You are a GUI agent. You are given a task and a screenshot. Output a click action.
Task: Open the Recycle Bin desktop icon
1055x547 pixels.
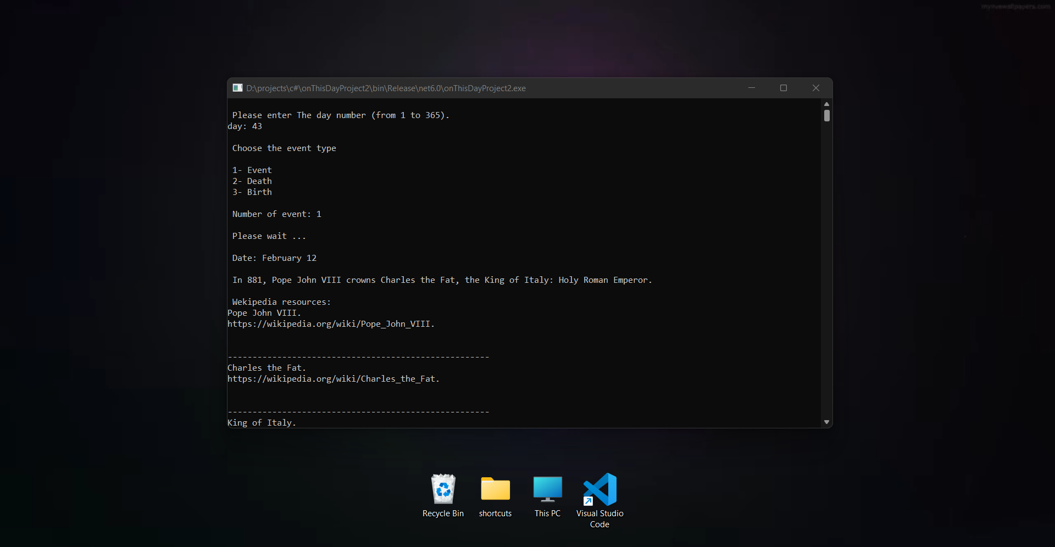(443, 489)
